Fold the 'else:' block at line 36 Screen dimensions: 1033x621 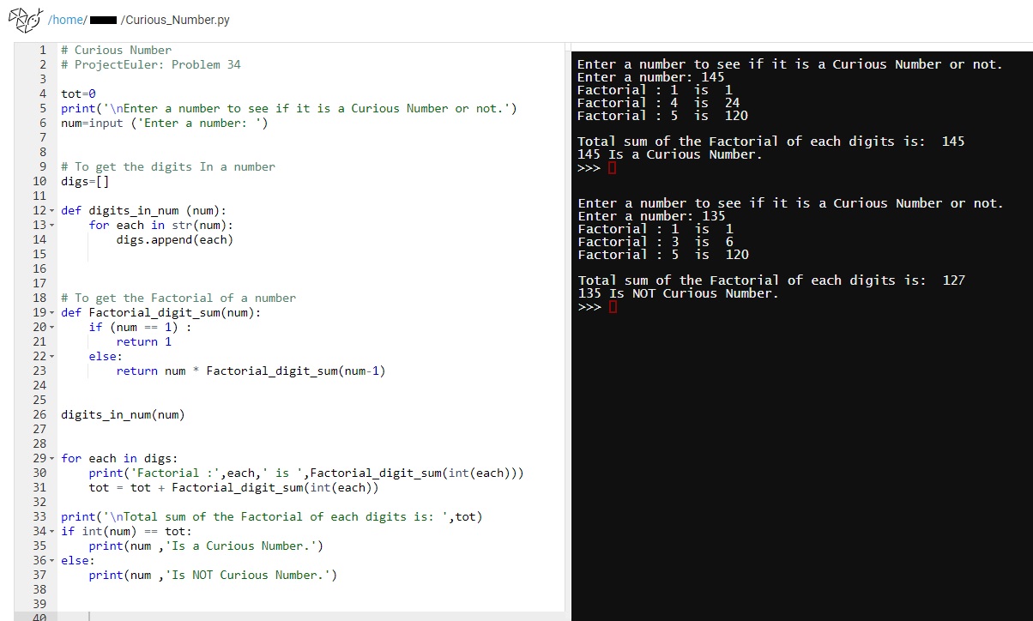point(51,560)
